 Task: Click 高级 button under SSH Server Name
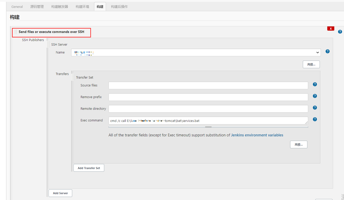(311, 64)
